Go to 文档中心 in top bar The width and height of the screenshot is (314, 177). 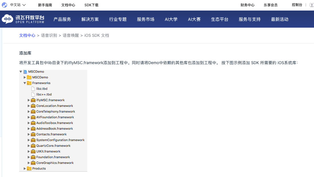pyautogui.click(x=68, y=5)
